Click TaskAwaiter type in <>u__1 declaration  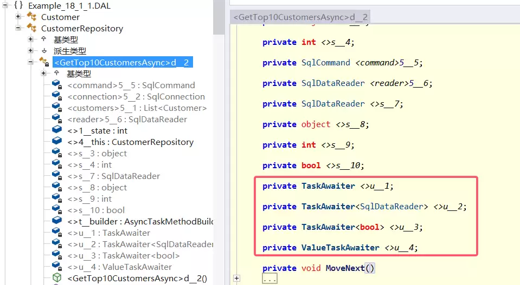[328, 186]
